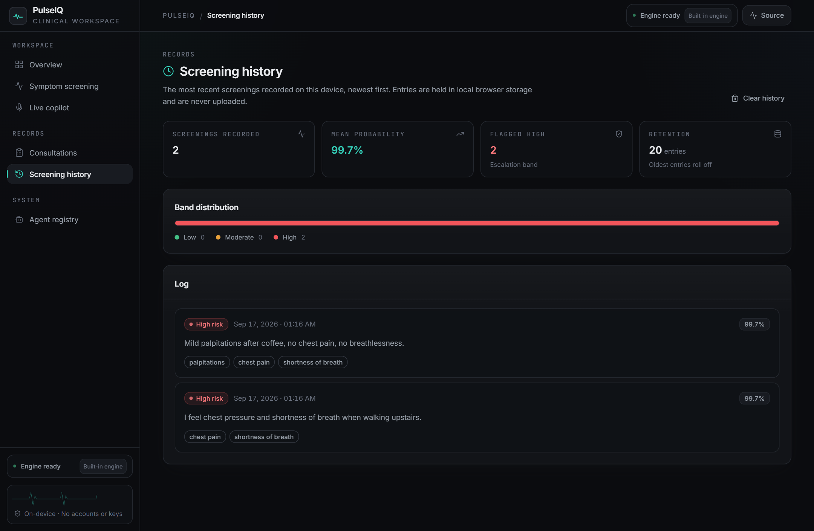Click the header Built-in engine badge
The image size is (814, 531).
(x=708, y=16)
